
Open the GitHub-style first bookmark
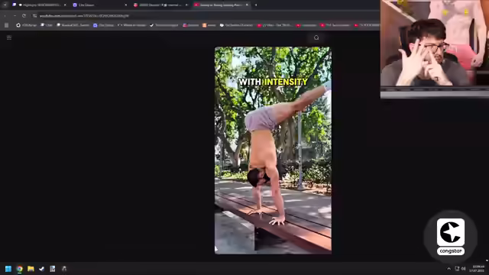[27, 25]
